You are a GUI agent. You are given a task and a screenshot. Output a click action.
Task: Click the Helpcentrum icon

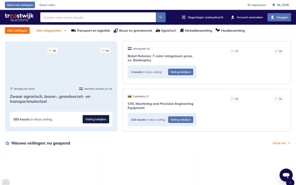(x=249, y=5)
